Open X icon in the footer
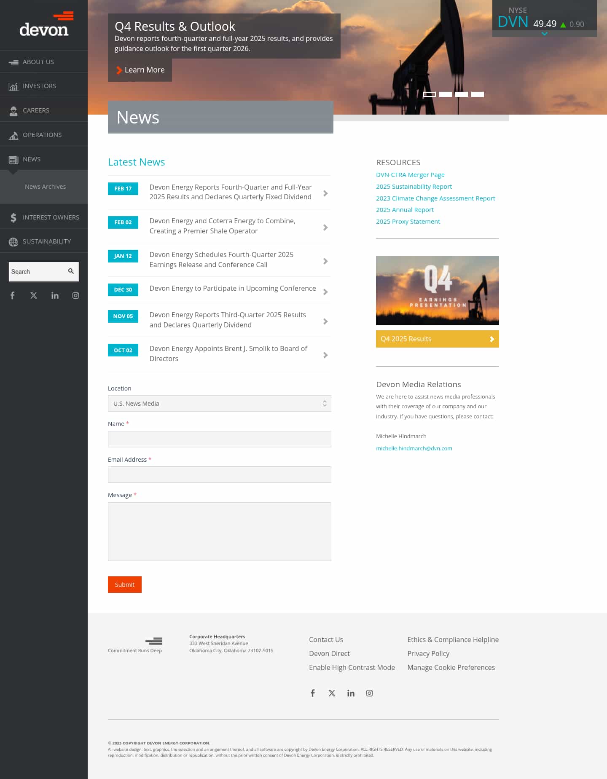The image size is (607, 779). 332,693
